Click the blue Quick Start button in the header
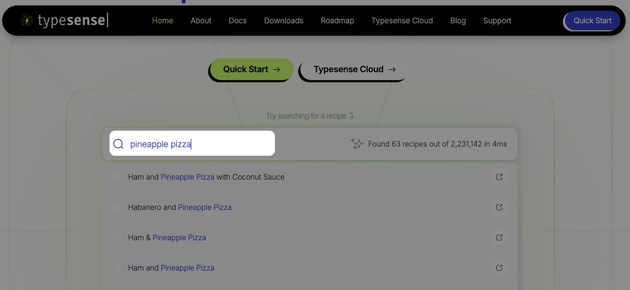This screenshot has height=290, width=630. (x=592, y=20)
